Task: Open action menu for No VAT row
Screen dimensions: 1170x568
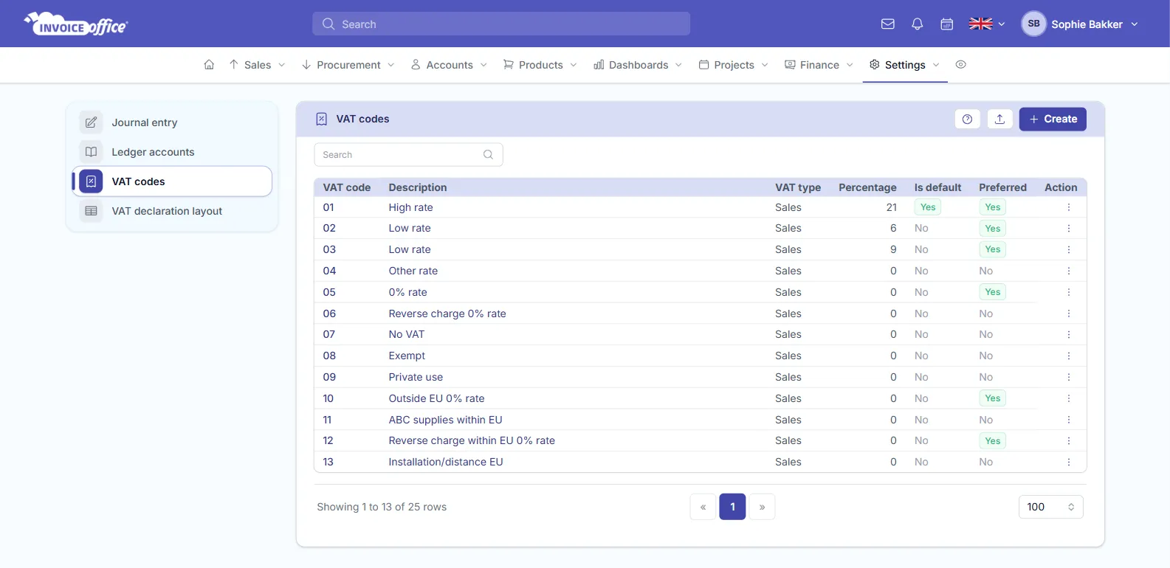Action: pyautogui.click(x=1068, y=334)
